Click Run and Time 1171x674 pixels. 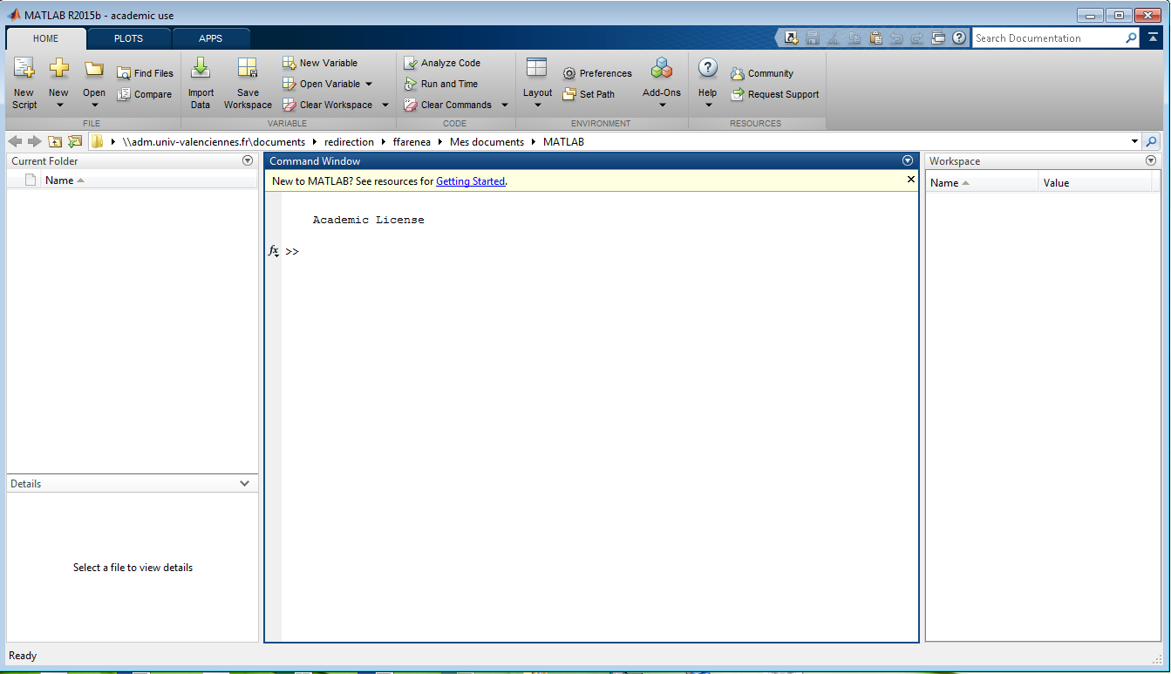coord(441,84)
